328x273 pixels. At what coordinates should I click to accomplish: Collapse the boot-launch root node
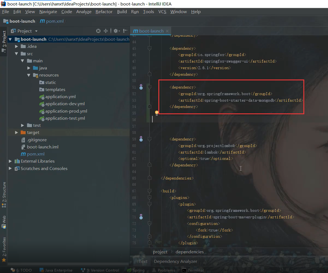click(x=10, y=39)
